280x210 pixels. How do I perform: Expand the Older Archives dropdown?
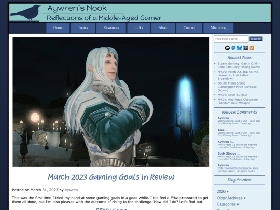point(231,198)
